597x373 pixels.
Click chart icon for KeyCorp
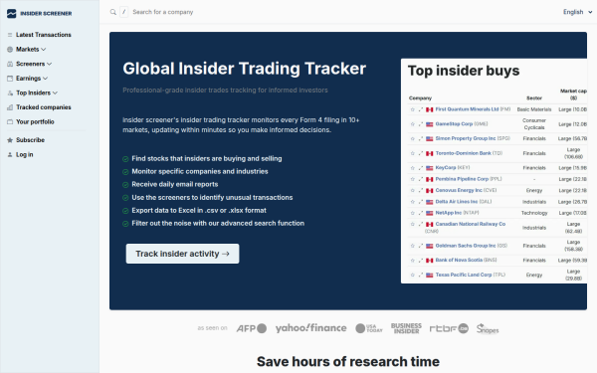(x=421, y=168)
